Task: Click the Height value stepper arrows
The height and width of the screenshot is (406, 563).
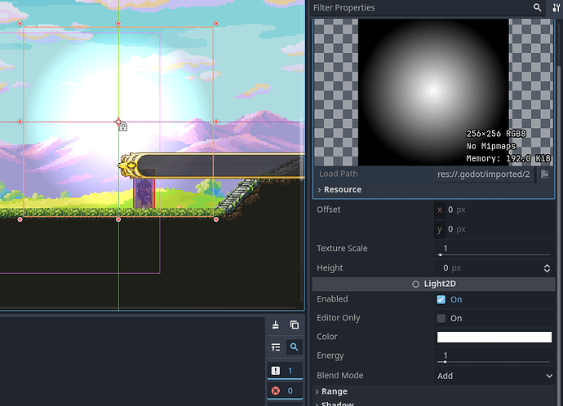Action: click(547, 268)
